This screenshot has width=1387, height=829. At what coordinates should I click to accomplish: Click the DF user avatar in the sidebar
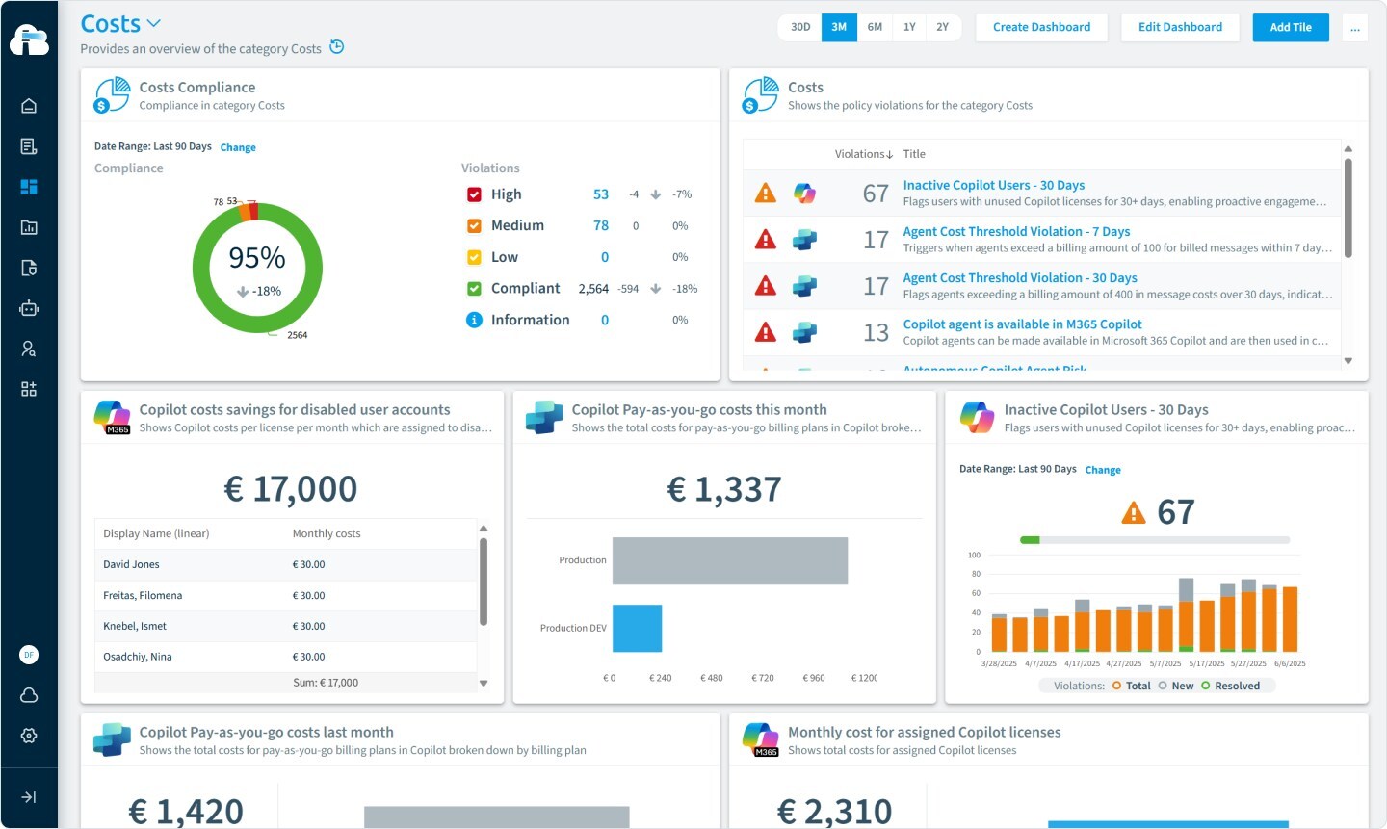pyautogui.click(x=29, y=655)
